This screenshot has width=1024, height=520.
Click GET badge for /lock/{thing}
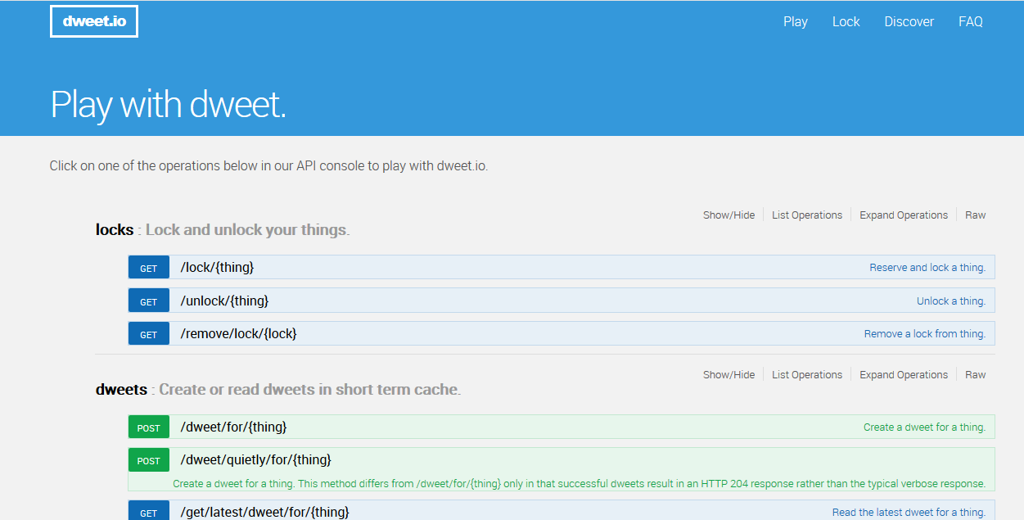148,269
